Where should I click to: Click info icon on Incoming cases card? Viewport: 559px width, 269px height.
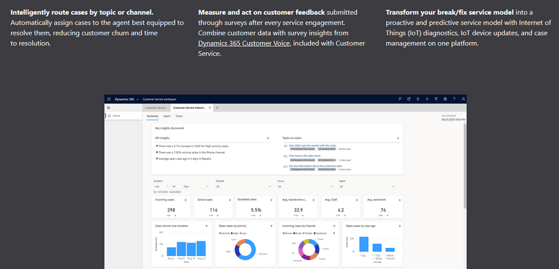(186, 201)
